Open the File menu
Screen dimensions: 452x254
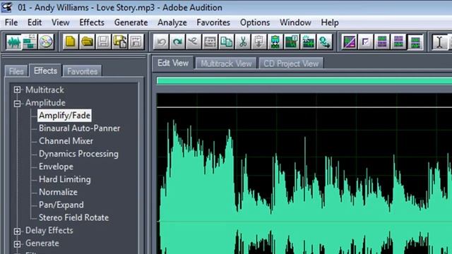pyautogui.click(x=11, y=23)
